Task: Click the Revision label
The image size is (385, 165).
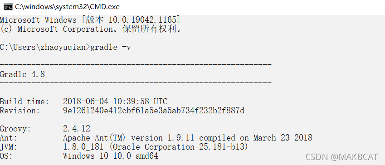Action: 20,111
